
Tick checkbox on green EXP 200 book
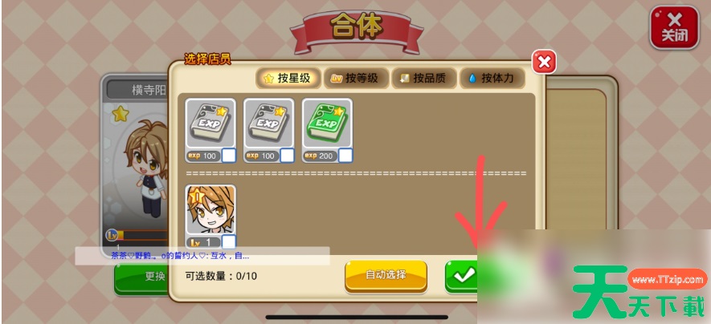point(345,156)
